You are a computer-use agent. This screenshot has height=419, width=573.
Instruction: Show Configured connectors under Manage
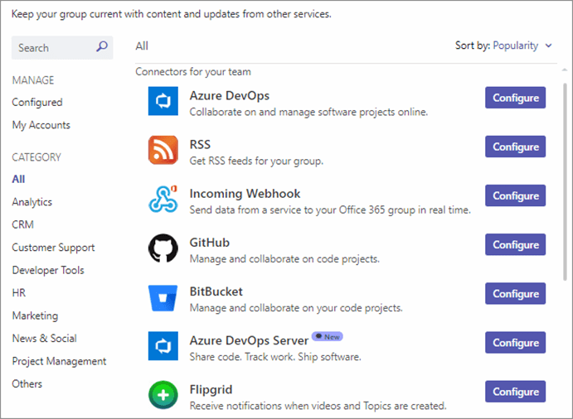click(37, 102)
